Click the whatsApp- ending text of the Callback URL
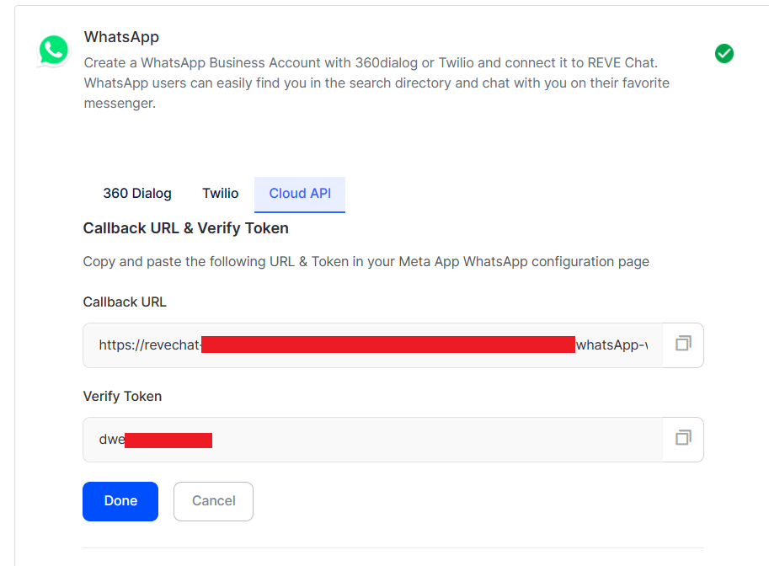 coord(611,344)
